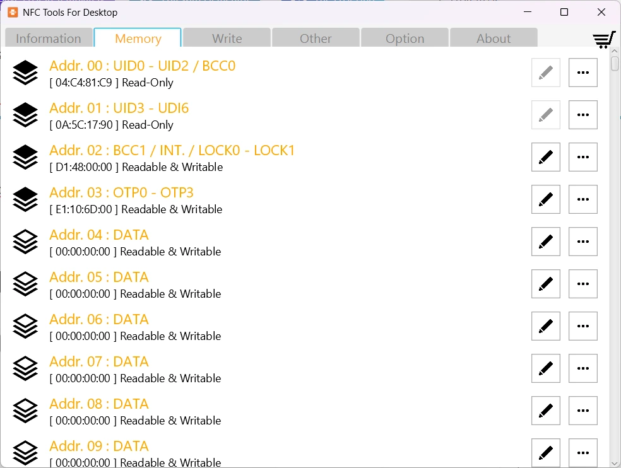This screenshot has width=621, height=468.
Task: Click the Addr. 01 : UID3 - UDI6 heading
Action: click(119, 108)
